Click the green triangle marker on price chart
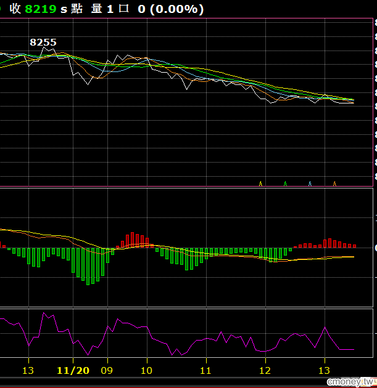Viewport: 377px width, 388px height. coord(285,183)
